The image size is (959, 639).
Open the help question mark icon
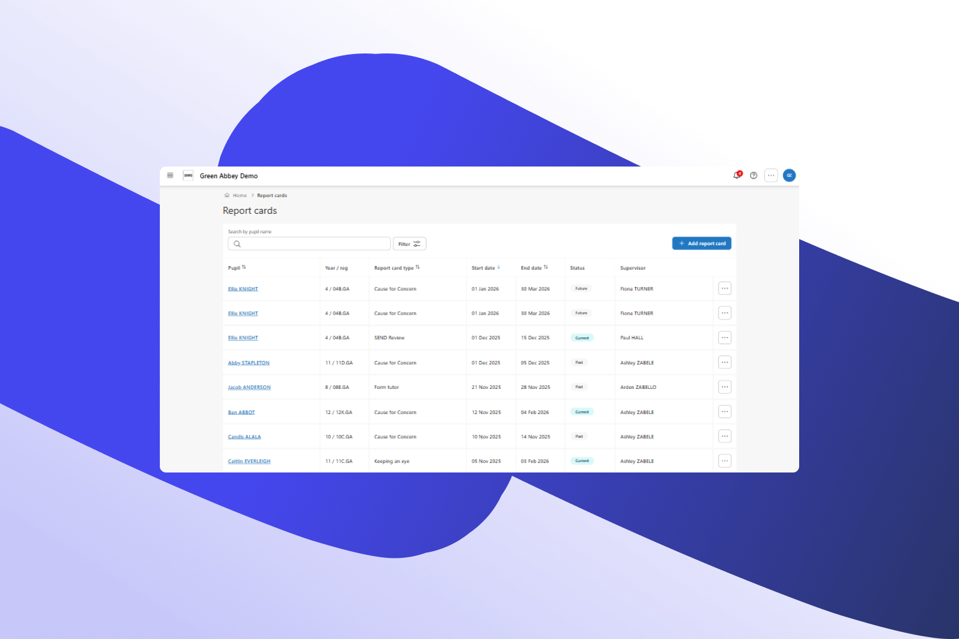[x=754, y=176]
